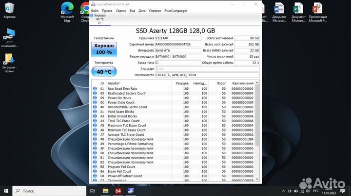Click the status icon for Percentage Lifetime Remaining
351x196 pixels.
click(95, 144)
